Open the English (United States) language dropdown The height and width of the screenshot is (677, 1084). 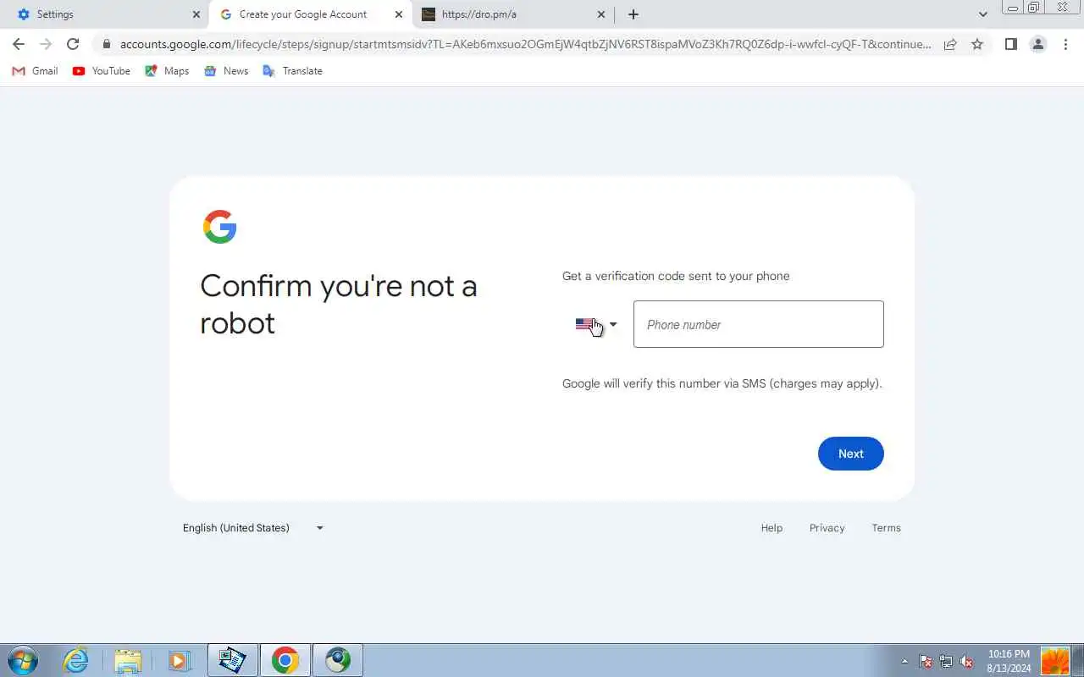[x=253, y=528]
